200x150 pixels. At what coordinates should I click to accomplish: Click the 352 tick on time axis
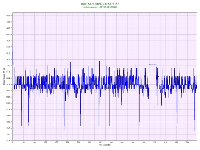100,142
